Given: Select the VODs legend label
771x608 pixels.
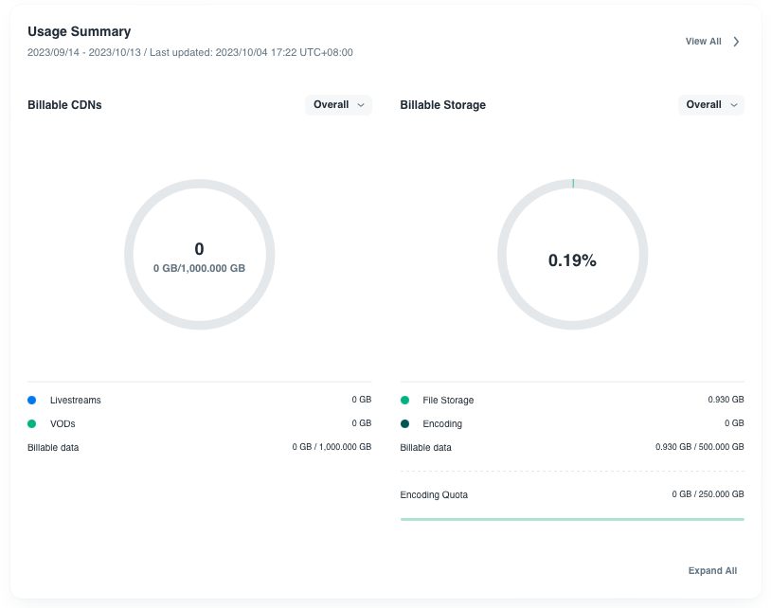Looking at the screenshot, I should 63,423.
